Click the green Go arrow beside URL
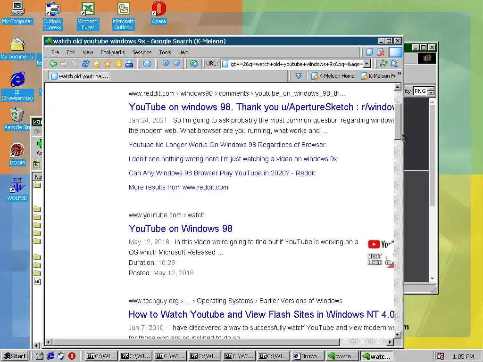This screenshot has width=483, height=362. 383,64
